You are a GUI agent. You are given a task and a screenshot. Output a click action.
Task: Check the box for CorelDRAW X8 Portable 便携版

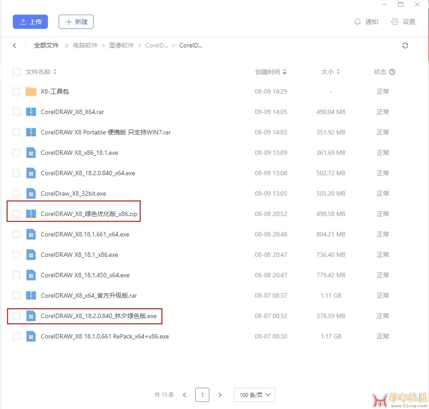click(x=16, y=132)
